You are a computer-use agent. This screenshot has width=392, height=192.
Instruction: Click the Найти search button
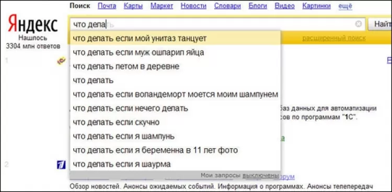[381, 24]
